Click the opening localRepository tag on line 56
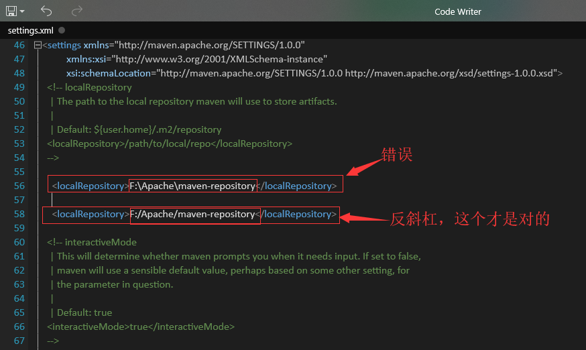Image resolution: width=586 pixels, height=350 pixels. [x=90, y=186]
